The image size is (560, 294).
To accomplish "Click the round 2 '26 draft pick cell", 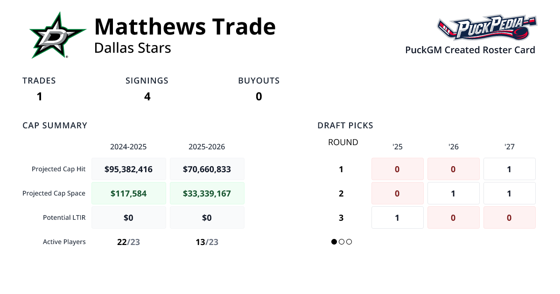I will (x=453, y=193).
